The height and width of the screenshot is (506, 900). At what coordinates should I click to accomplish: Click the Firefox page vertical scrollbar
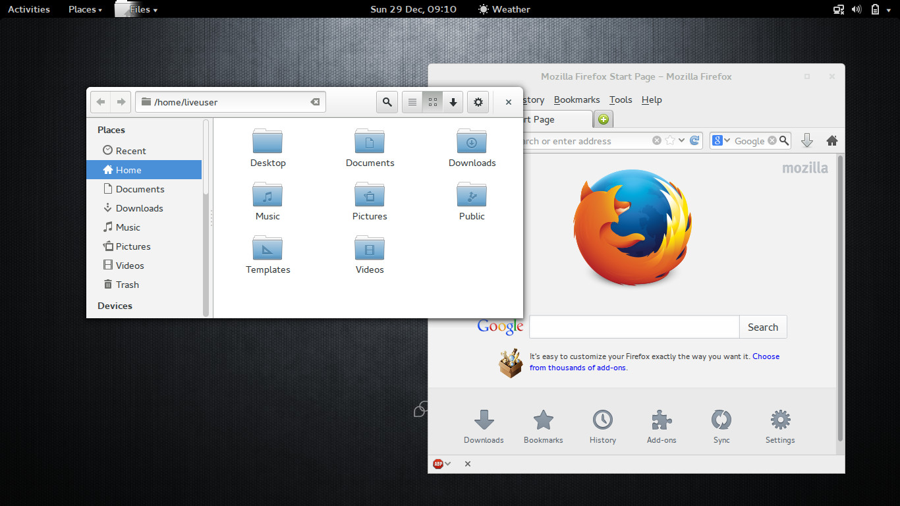coord(840,298)
